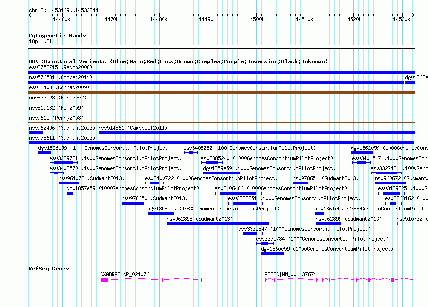The height and width of the screenshot is (307, 428).
Task: Click the esv3406486 variant label
Action: (281, 188)
